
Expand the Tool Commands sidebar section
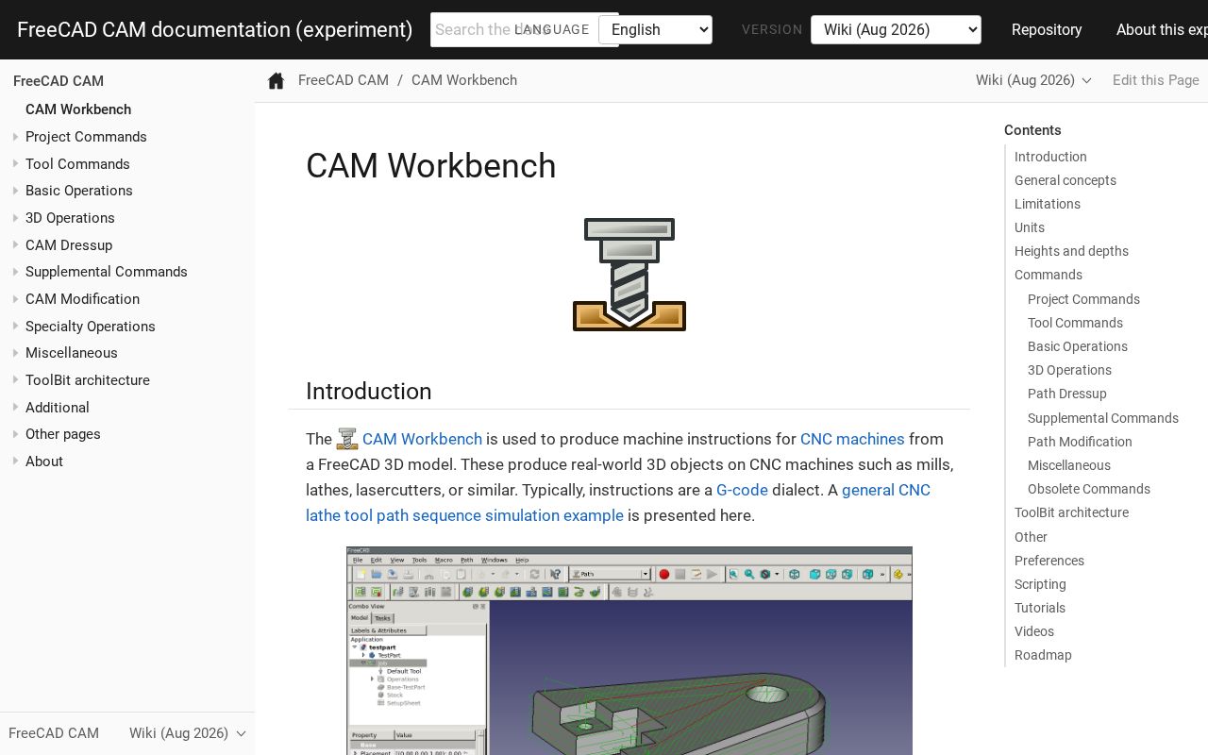pyautogui.click(x=16, y=164)
